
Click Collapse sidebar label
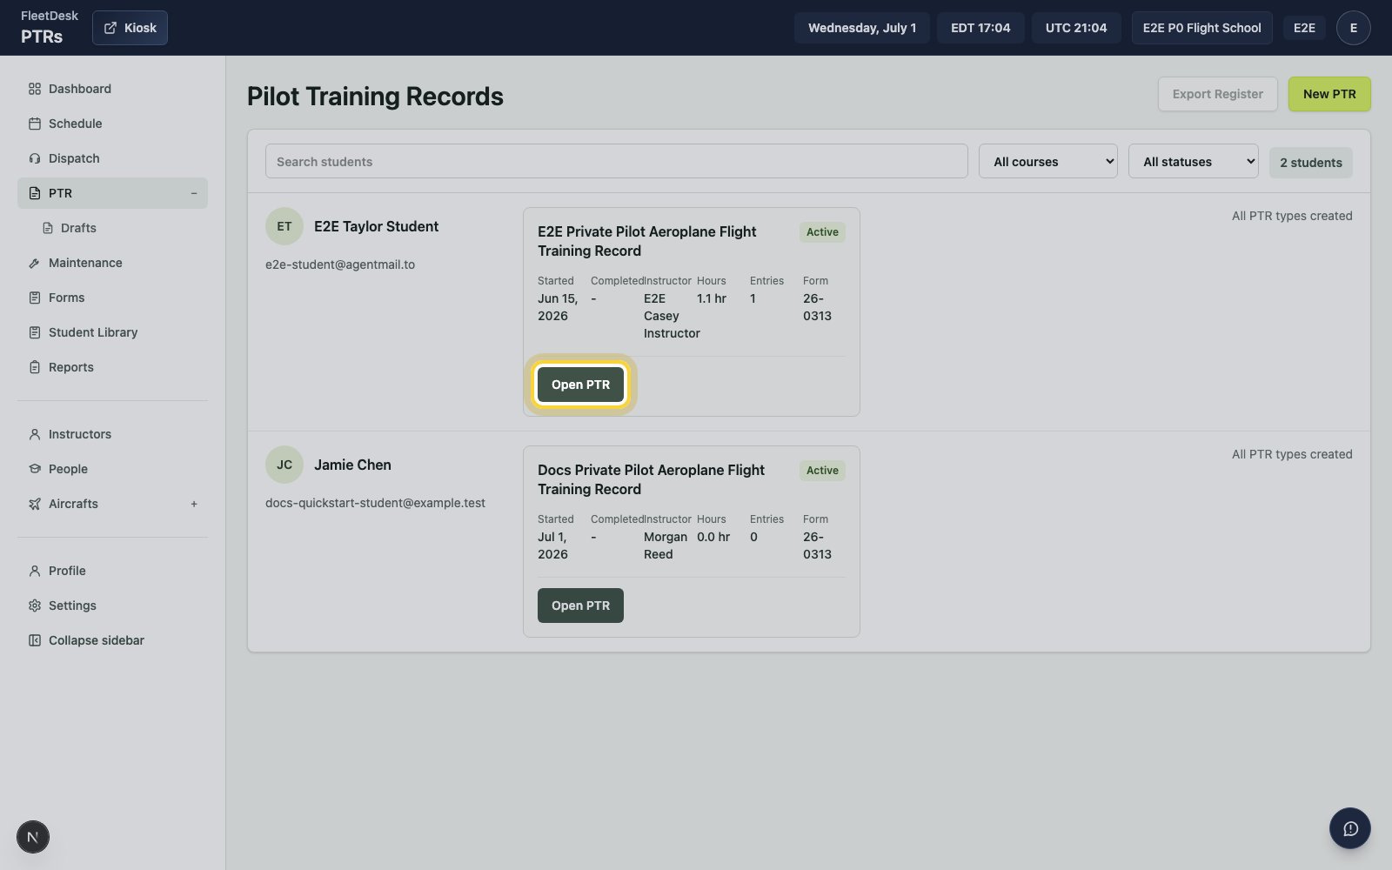point(97,640)
